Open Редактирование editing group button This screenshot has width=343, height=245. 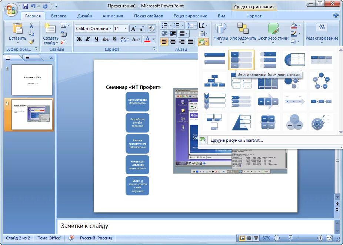click(322, 33)
